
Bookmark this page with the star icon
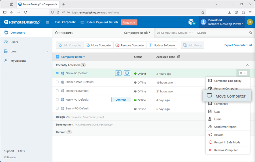pos(203,12)
